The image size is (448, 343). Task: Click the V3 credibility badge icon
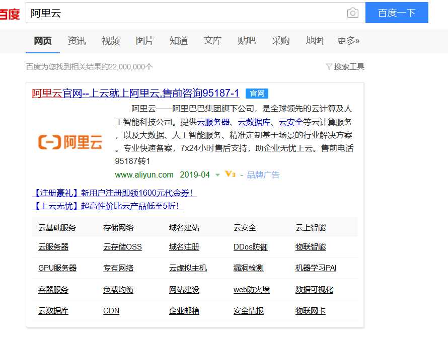[230, 174]
